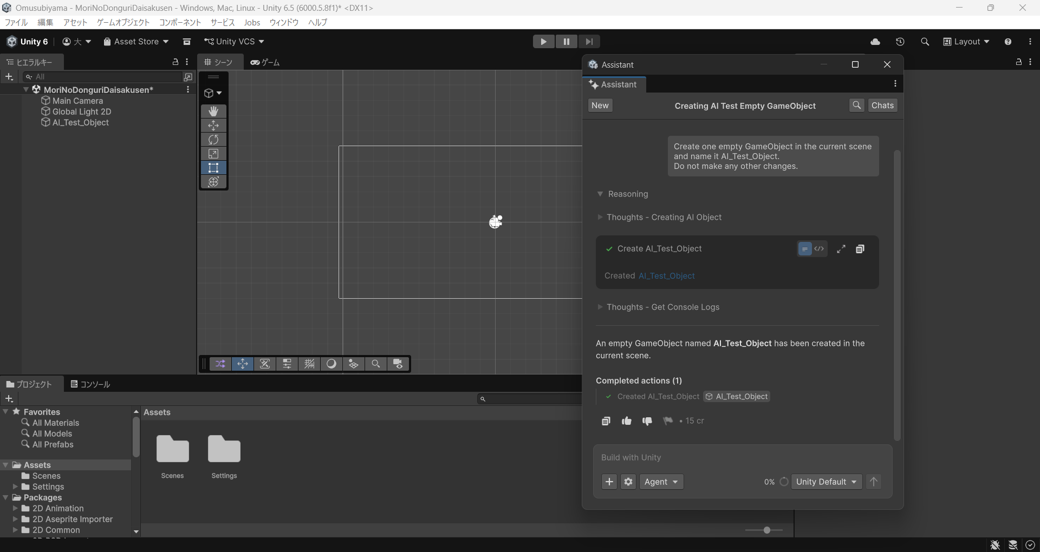Open assistant settings gear

point(628,482)
